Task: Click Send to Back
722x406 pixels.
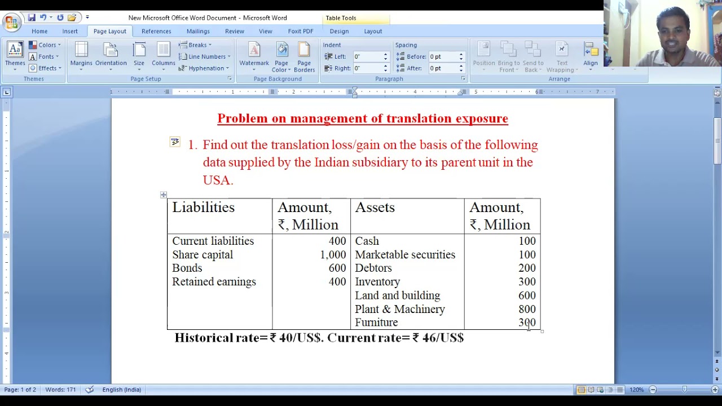Action: (533, 56)
